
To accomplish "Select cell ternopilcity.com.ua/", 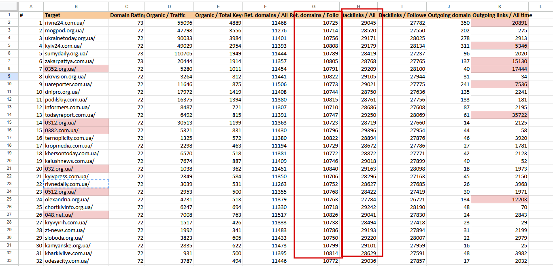I will [76, 138].
